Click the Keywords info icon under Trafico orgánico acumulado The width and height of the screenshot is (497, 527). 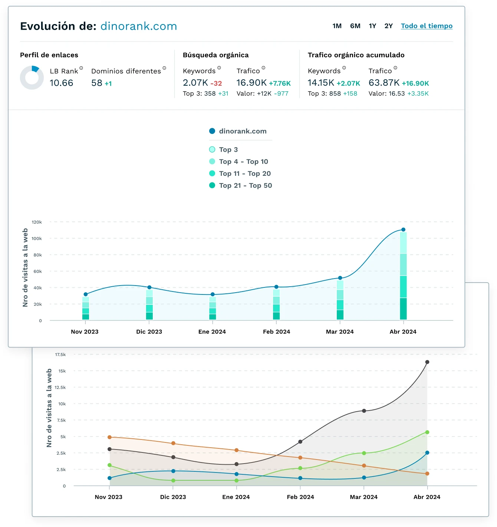tap(344, 68)
